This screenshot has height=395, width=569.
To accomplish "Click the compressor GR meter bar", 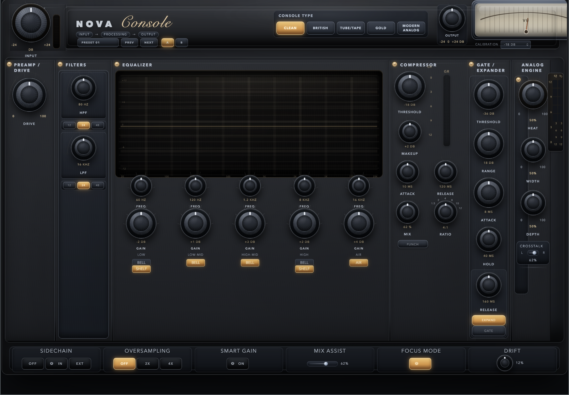I will 446,110.
